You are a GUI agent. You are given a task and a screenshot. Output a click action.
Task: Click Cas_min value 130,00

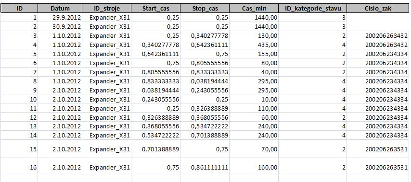(x=254, y=36)
